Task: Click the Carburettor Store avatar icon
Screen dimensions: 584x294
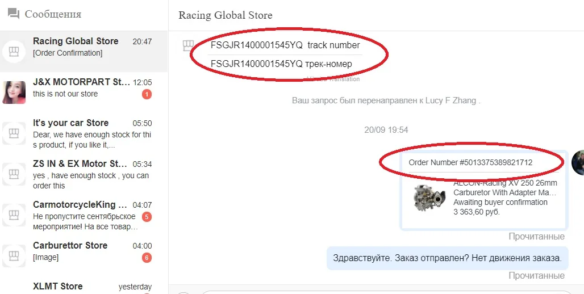Action: coord(14,256)
